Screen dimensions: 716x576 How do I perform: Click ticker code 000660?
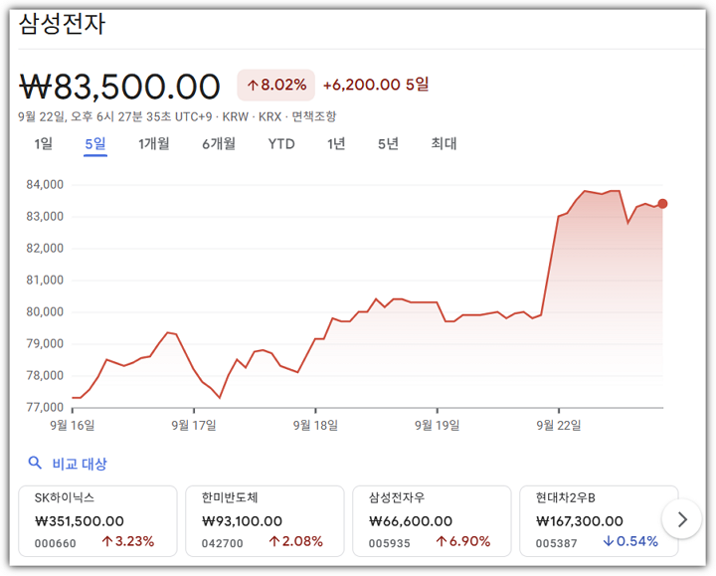pos(56,543)
